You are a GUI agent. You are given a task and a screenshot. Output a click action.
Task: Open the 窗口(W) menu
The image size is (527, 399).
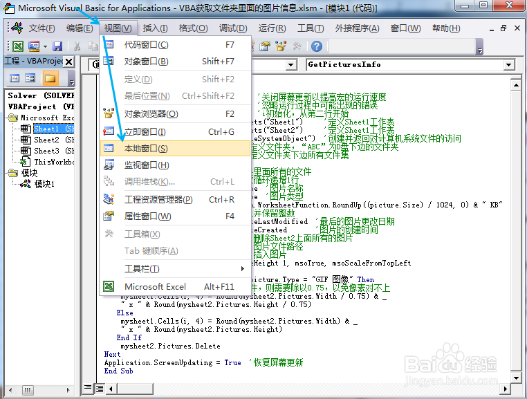pos(405,28)
